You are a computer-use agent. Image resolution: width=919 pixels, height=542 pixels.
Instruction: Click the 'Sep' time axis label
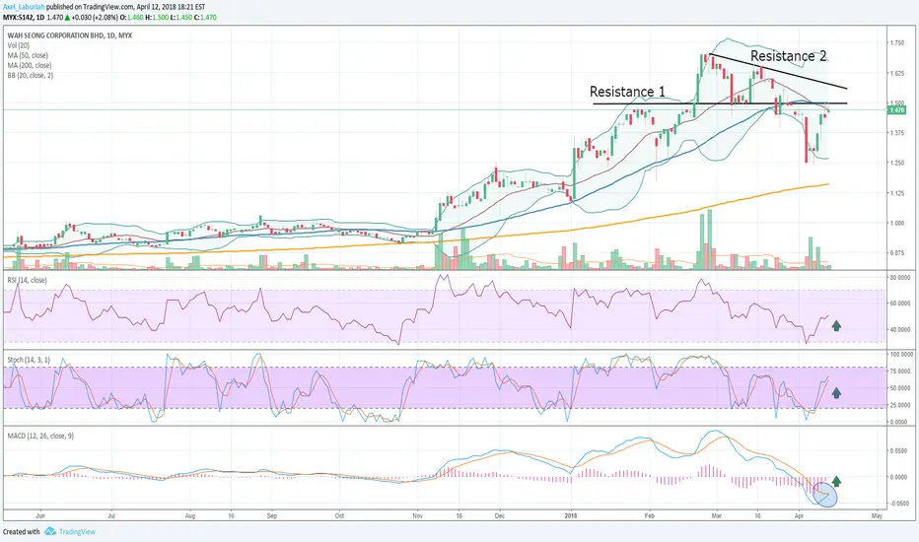coord(272,516)
